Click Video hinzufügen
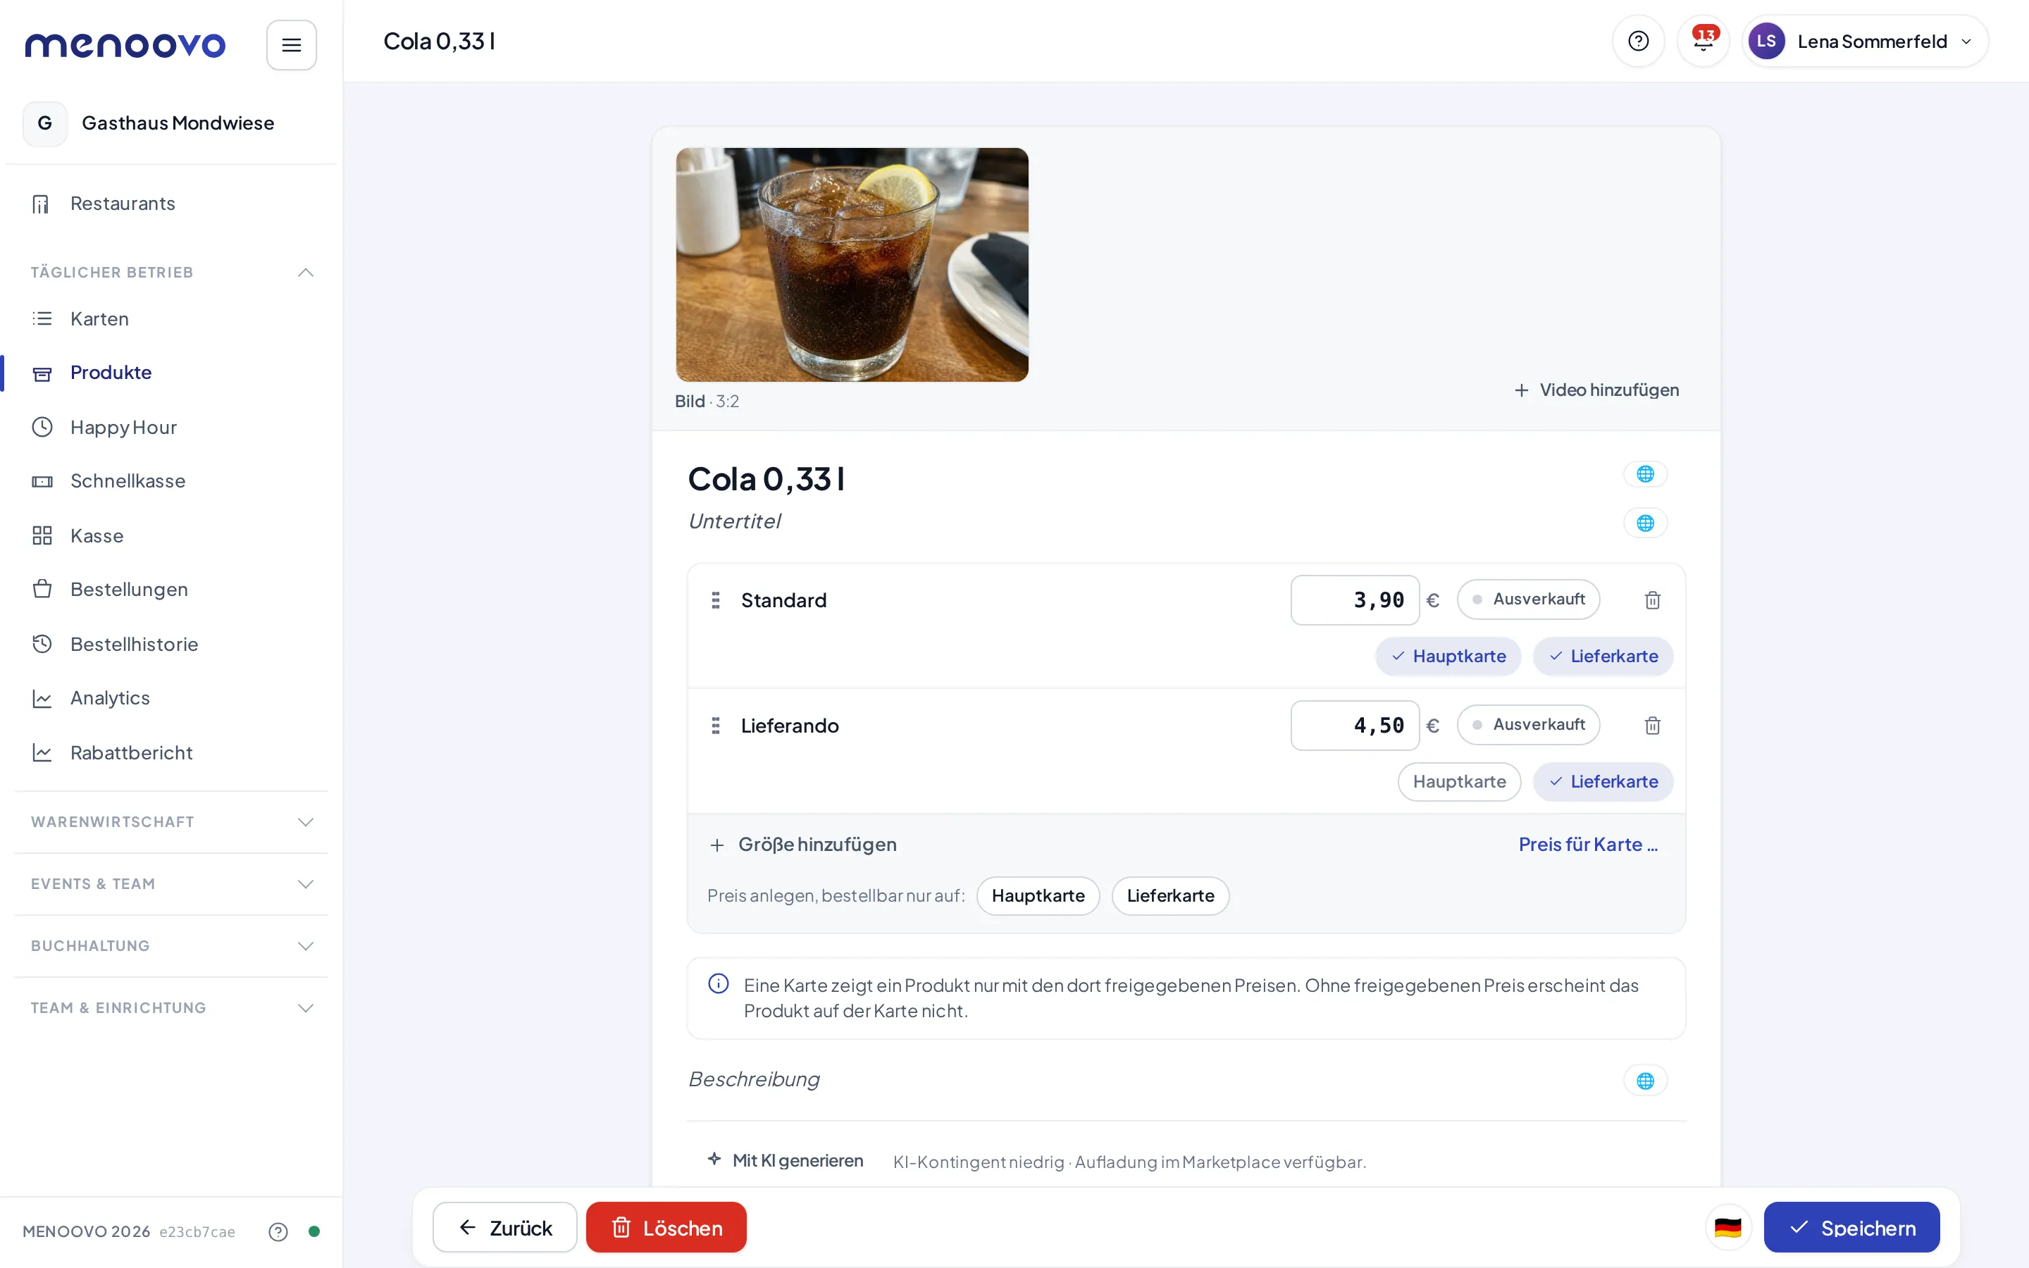Image resolution: width=2029 pixels, height=1268 pixels. pos(1596,390)
